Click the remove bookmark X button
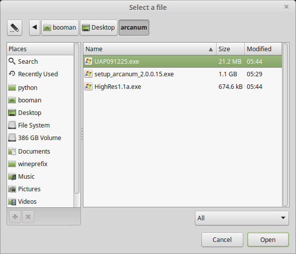296x254 pixels. (x=28, y=217)
